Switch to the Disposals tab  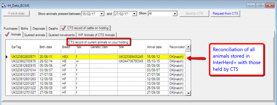(39, 28)
